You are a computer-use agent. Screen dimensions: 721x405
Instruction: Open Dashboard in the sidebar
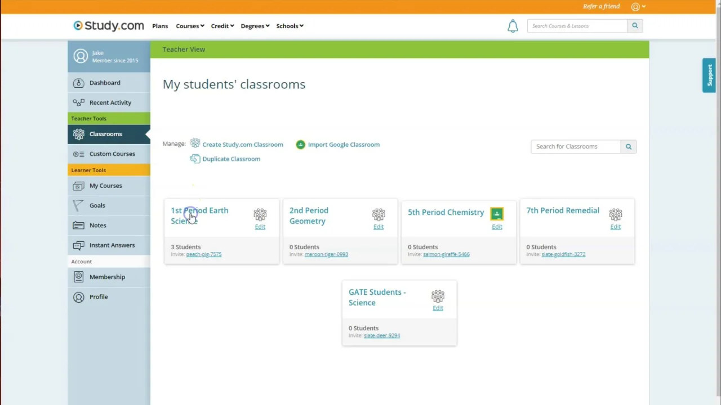105,83
